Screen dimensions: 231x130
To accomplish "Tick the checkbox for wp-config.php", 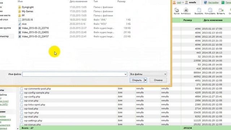I will pyautogui.click(x=22, y=97).
